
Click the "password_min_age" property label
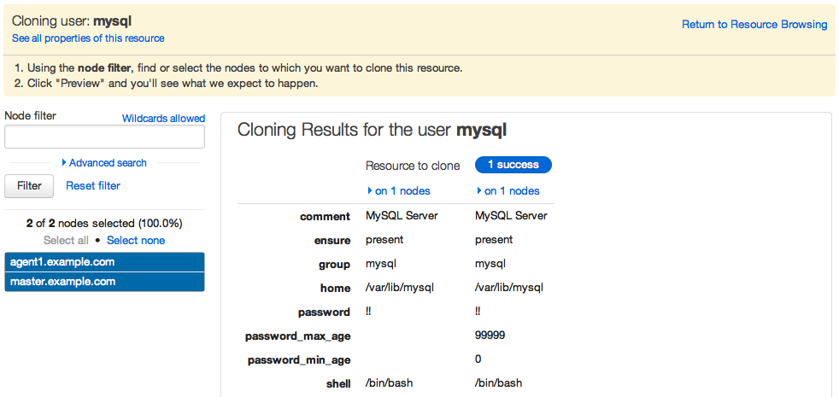click(299, 360)
